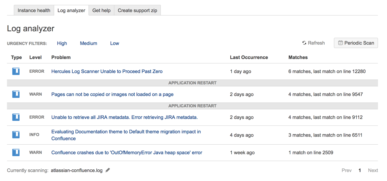Click page number 1 in pagination
This screenshot has width=387, height=181.
pos(359,170)
